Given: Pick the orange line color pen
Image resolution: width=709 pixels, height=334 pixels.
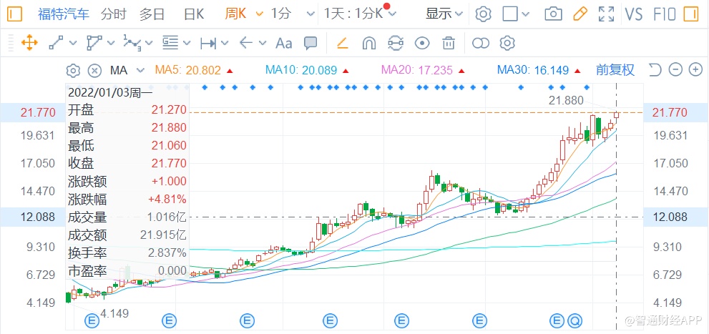Looking at the screenshot, I should click(x=342, y=44).
